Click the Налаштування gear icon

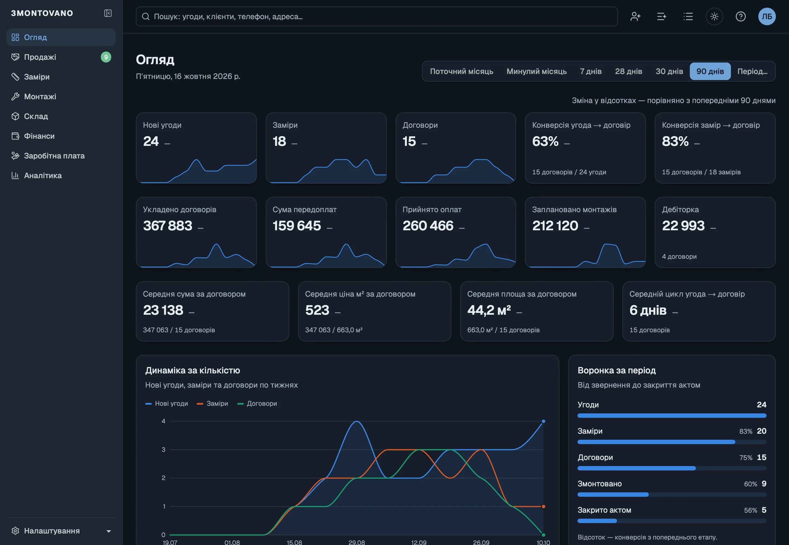point(15,531)
